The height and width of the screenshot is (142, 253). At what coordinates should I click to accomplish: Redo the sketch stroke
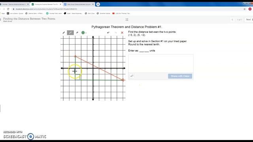tap(115, 33)
